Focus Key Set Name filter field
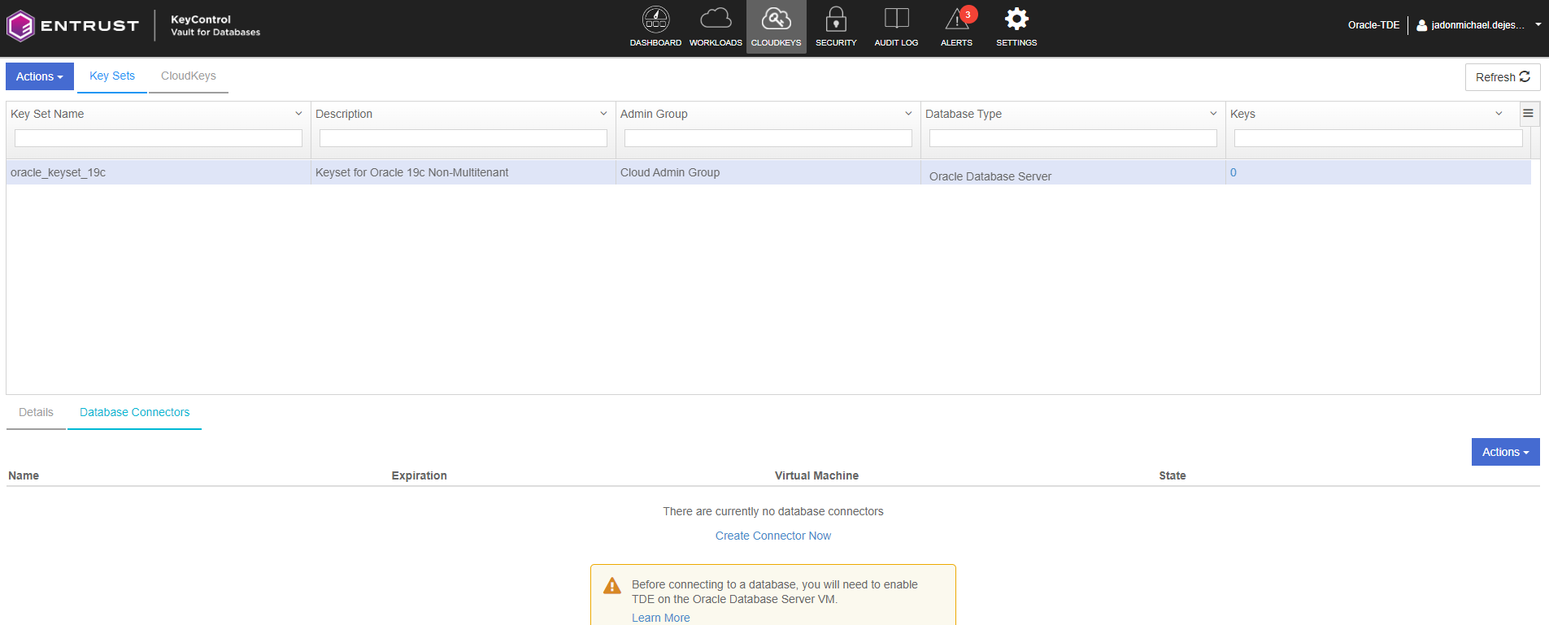Image resolution: width=1549 pixels, height=625 pixels. tap(159, 138)
